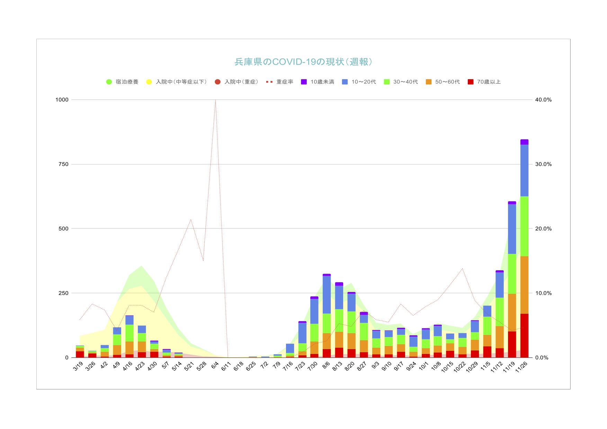Click the 宿泊療養 legend label text
Image resolution: width=607 pixels, height=429 pixels.
tap(127, 82)
